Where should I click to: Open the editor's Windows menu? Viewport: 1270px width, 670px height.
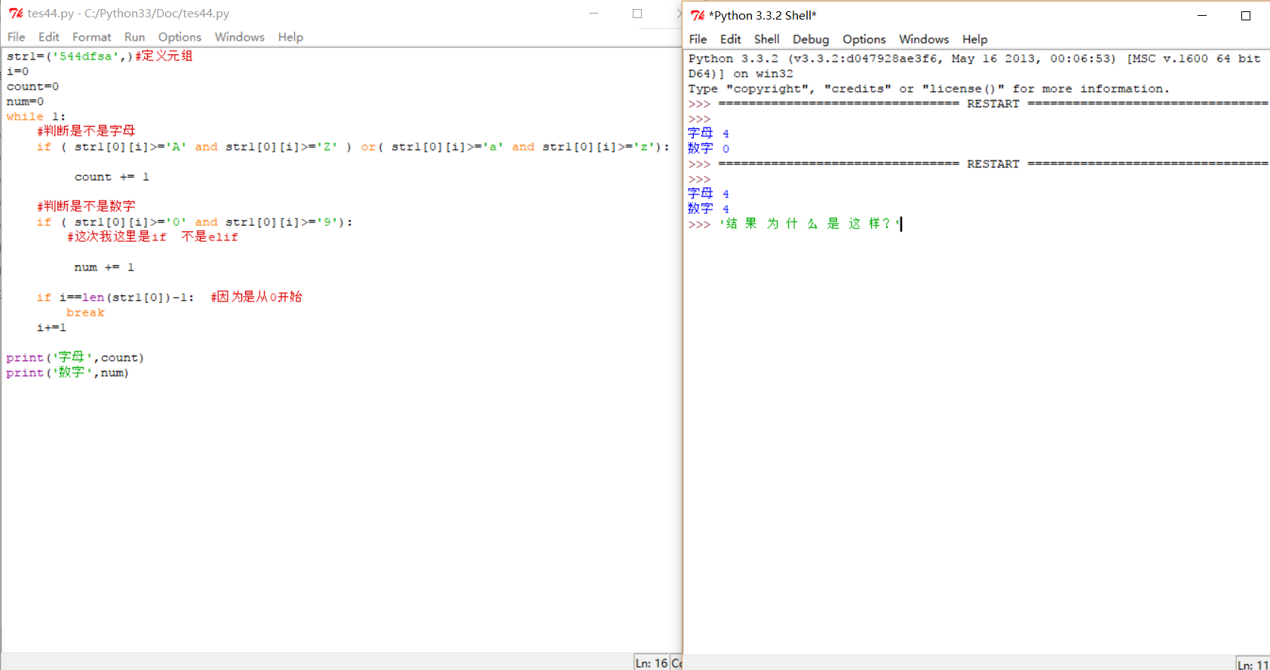[239, 37]
